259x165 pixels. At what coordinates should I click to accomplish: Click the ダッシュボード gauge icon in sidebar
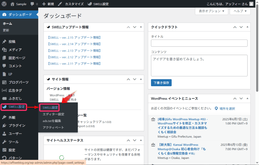coord(4,14)
